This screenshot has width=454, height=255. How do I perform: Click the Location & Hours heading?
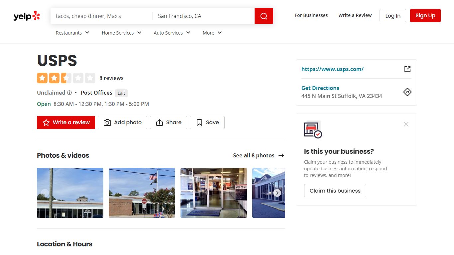tap(64, 244)
